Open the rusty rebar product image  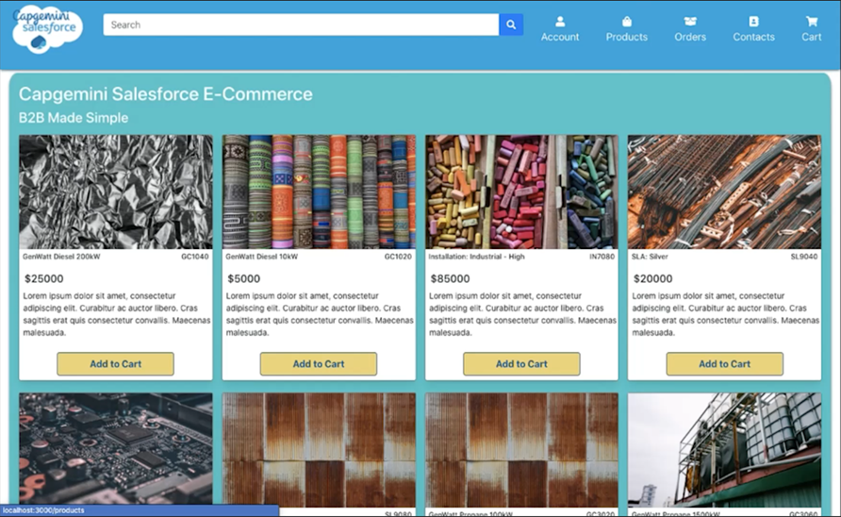click(725, 192)
